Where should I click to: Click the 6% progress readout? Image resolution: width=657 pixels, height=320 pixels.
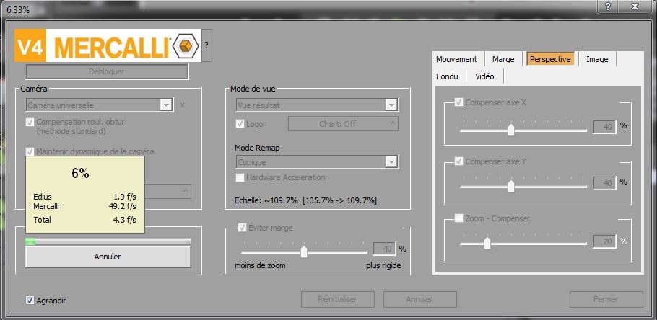pyautogui.click(x=80, y=174)
